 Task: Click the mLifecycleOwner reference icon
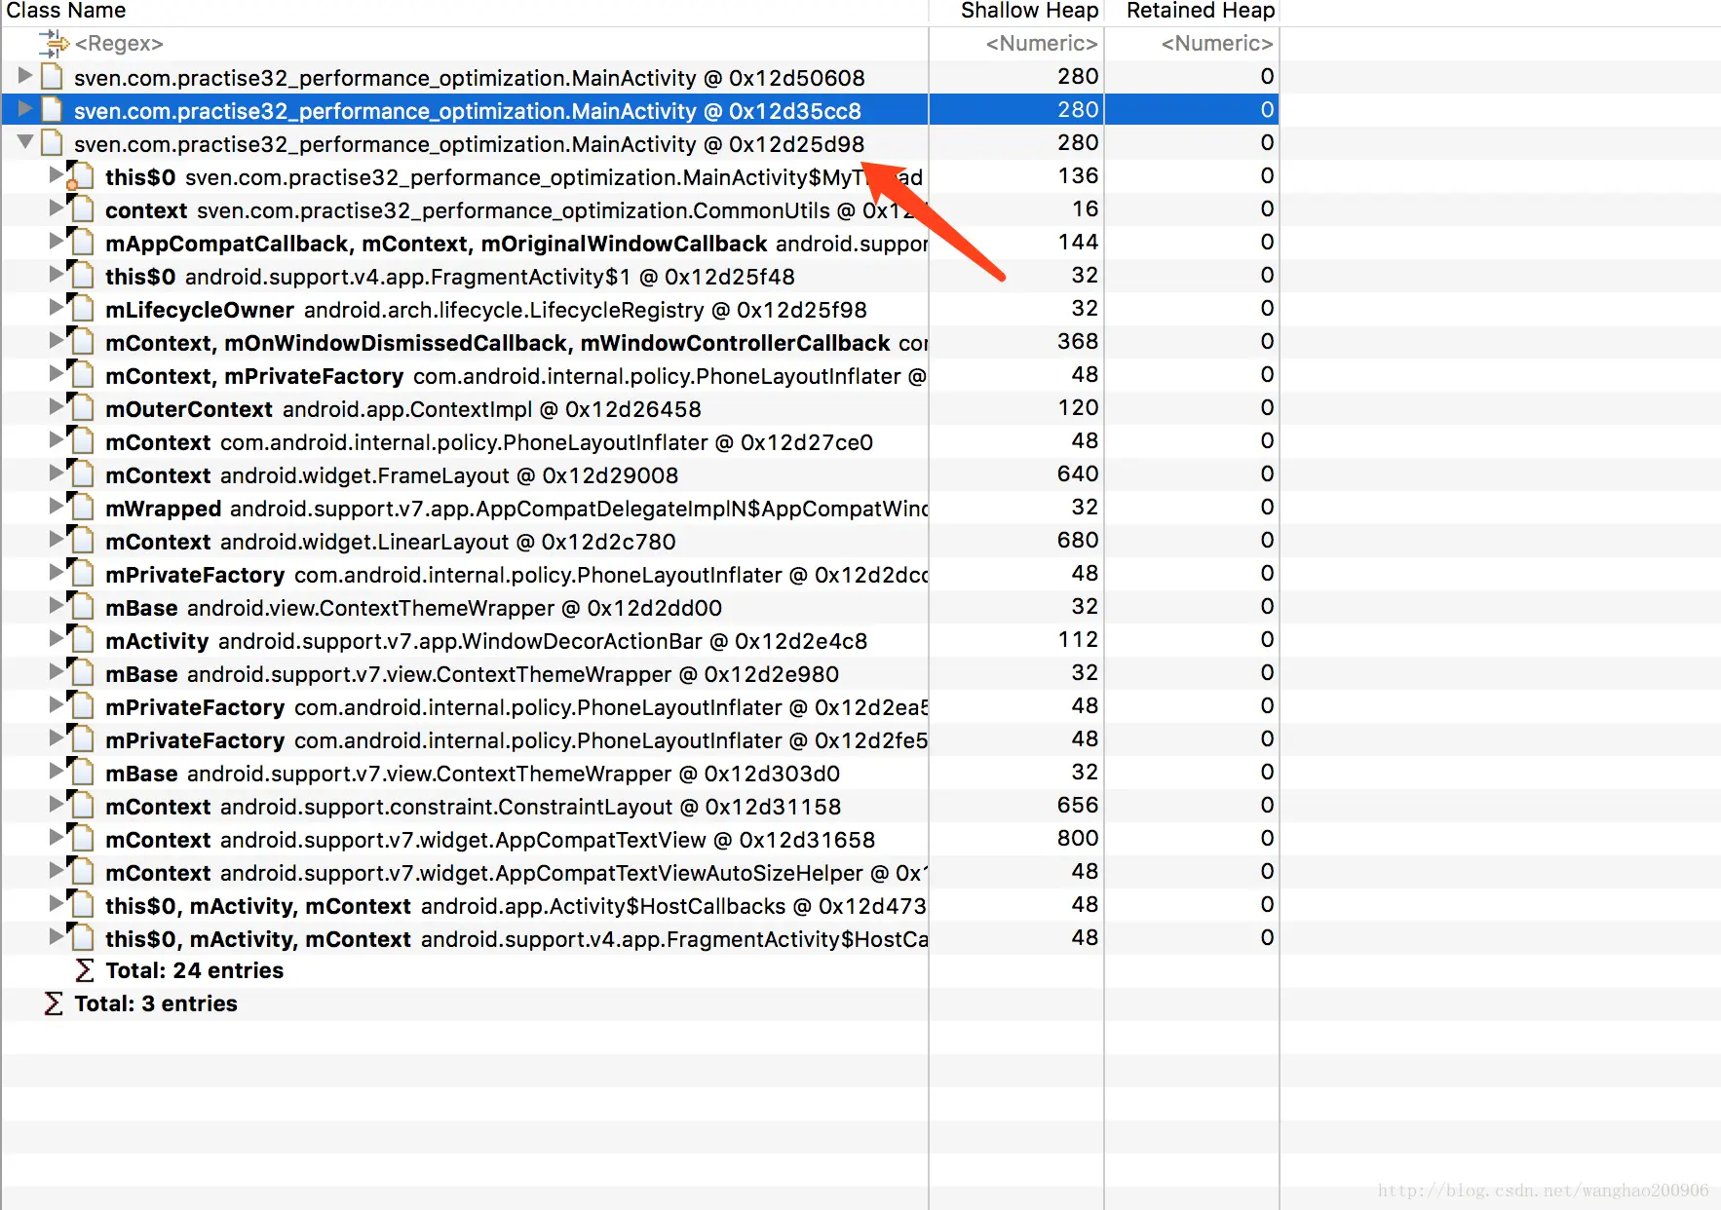(x=80, y=309)
